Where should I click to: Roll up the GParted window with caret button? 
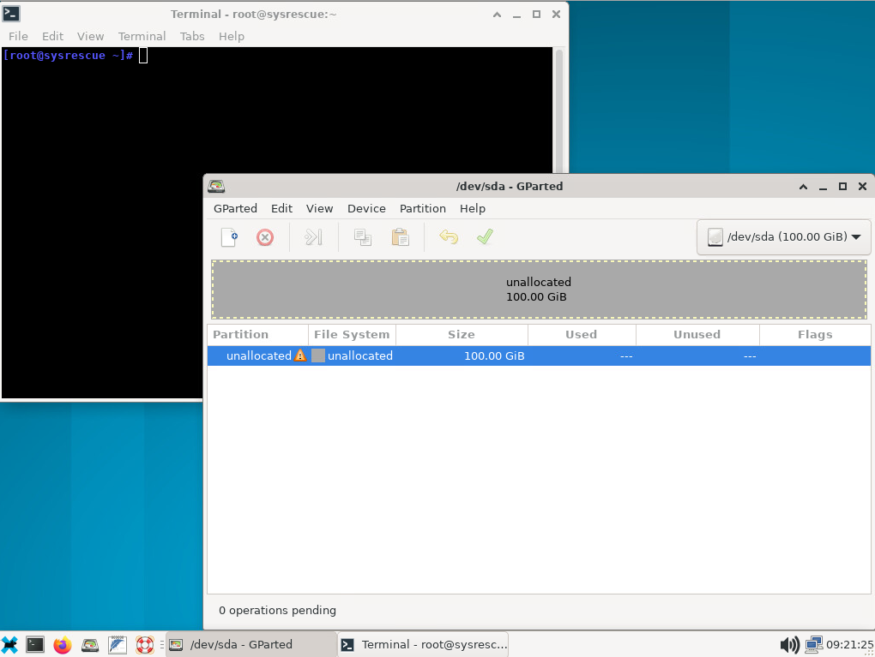pyautogui.click(x=803, y=187)
